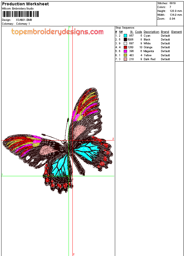Click the 'Stop Sequence:' label

point(125,28)
